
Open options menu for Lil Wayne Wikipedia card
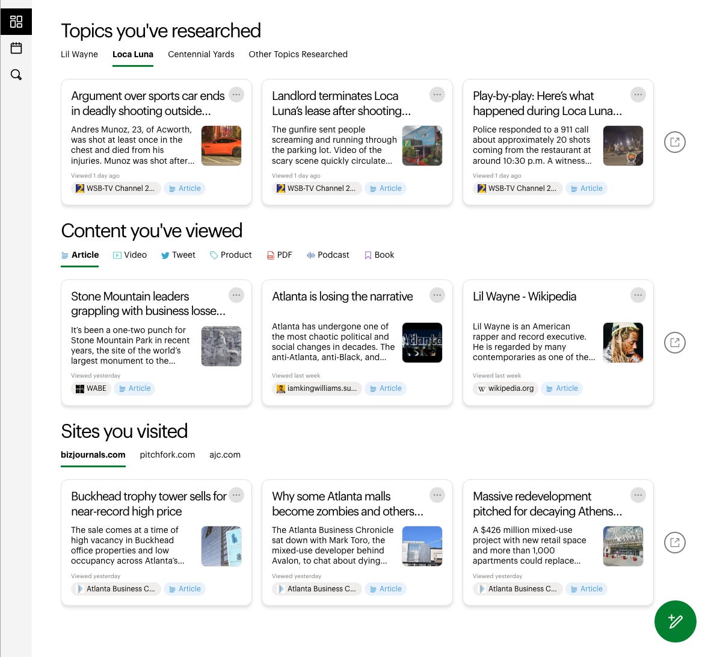coord(638,295)
